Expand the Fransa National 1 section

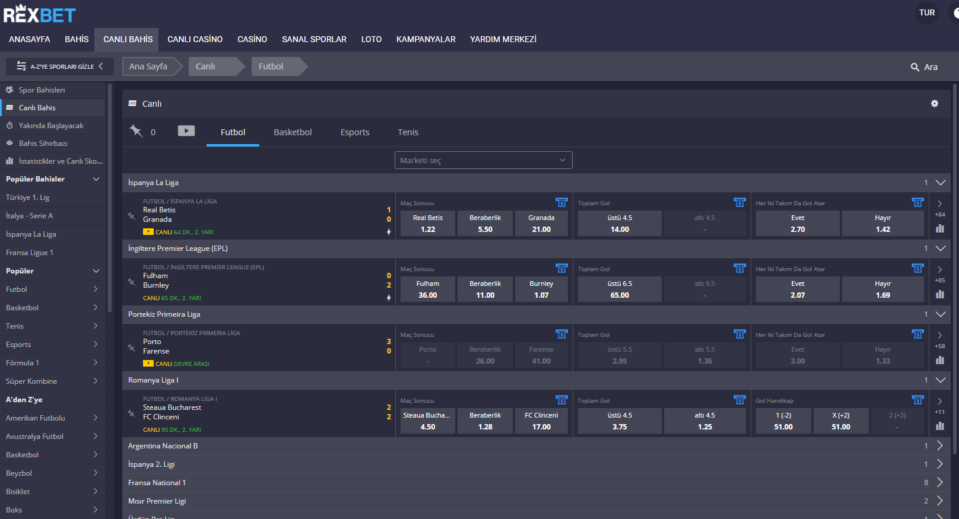click(x=940, y=482)
